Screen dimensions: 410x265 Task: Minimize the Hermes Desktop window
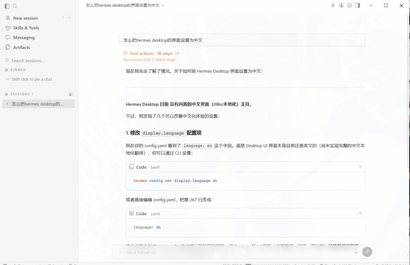371,5
